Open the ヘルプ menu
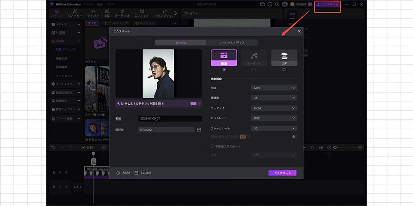Viewport: 413px width, 206px height. [x=109, y=5]
